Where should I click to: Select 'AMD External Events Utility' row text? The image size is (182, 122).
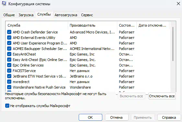pyautogui.click(x=34, y=38)
